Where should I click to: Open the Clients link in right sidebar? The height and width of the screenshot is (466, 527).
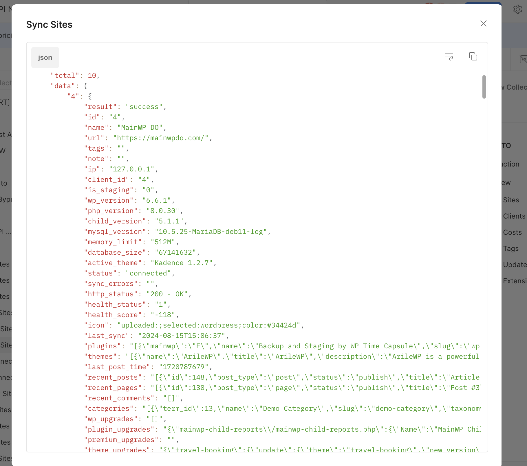pos(514,216)
